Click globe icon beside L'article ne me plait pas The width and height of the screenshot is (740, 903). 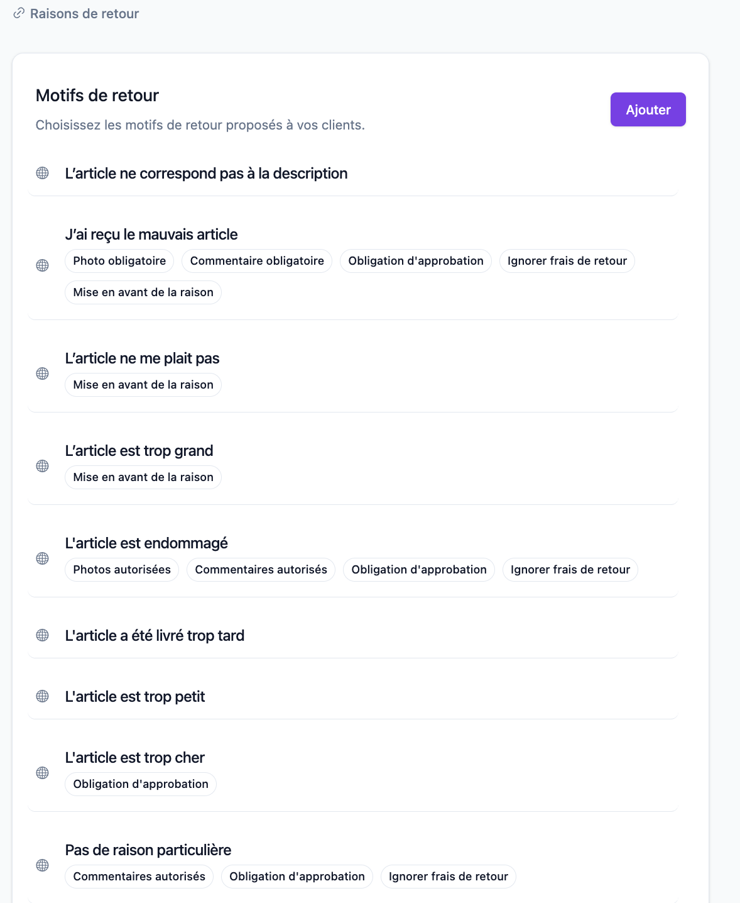click(x=42, y=374)
